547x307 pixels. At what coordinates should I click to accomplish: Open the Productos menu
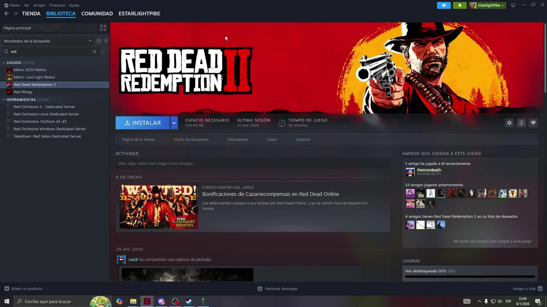[57, 5]
